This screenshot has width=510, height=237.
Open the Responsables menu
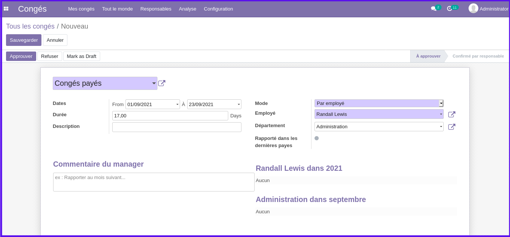[x=156, y=9]
